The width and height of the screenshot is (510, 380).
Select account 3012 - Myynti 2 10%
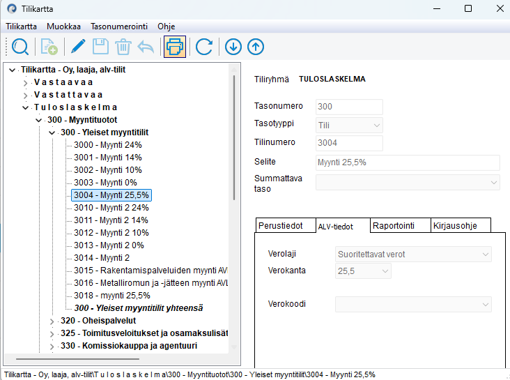[111, 233]
